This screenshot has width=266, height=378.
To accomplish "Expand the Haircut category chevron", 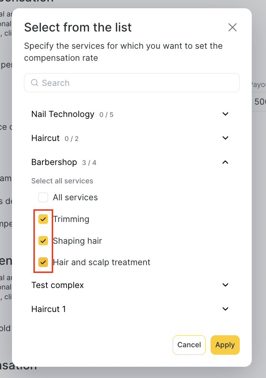I will click(x=225, y=138).
